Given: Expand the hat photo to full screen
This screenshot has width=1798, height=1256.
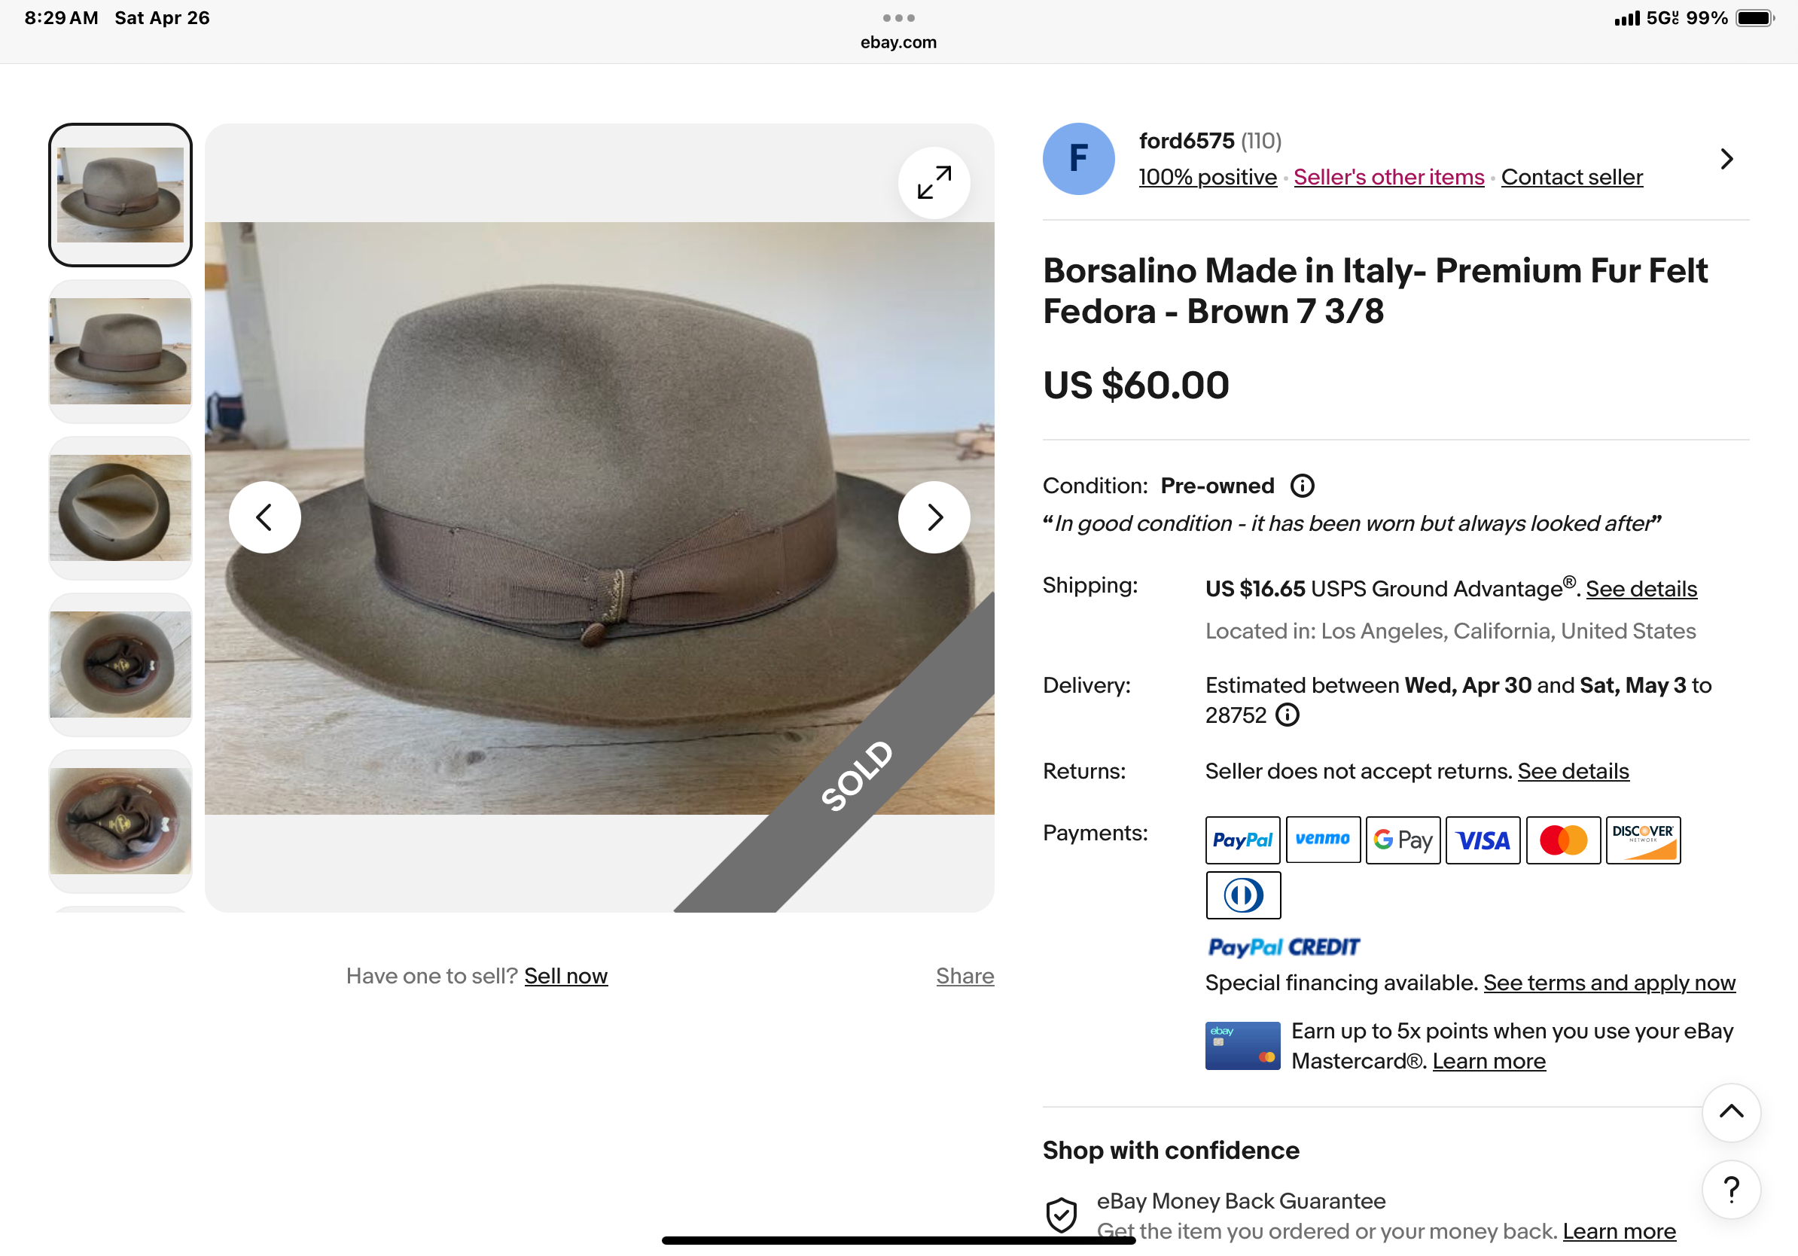Looking at the screenshot, I should [x=934, y=182].
